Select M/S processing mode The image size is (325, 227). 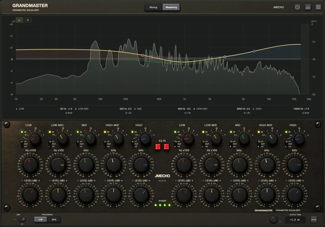54,220
